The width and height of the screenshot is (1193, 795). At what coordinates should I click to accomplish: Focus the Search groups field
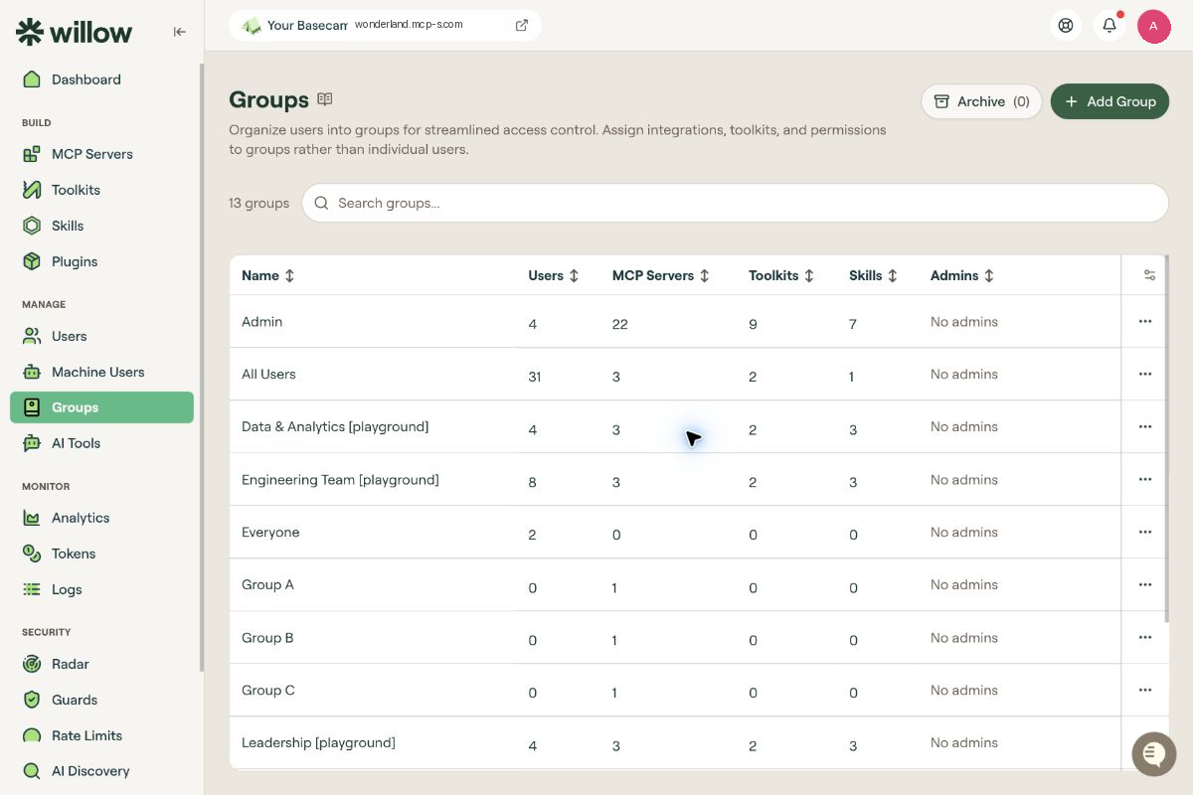coord(735,203)
